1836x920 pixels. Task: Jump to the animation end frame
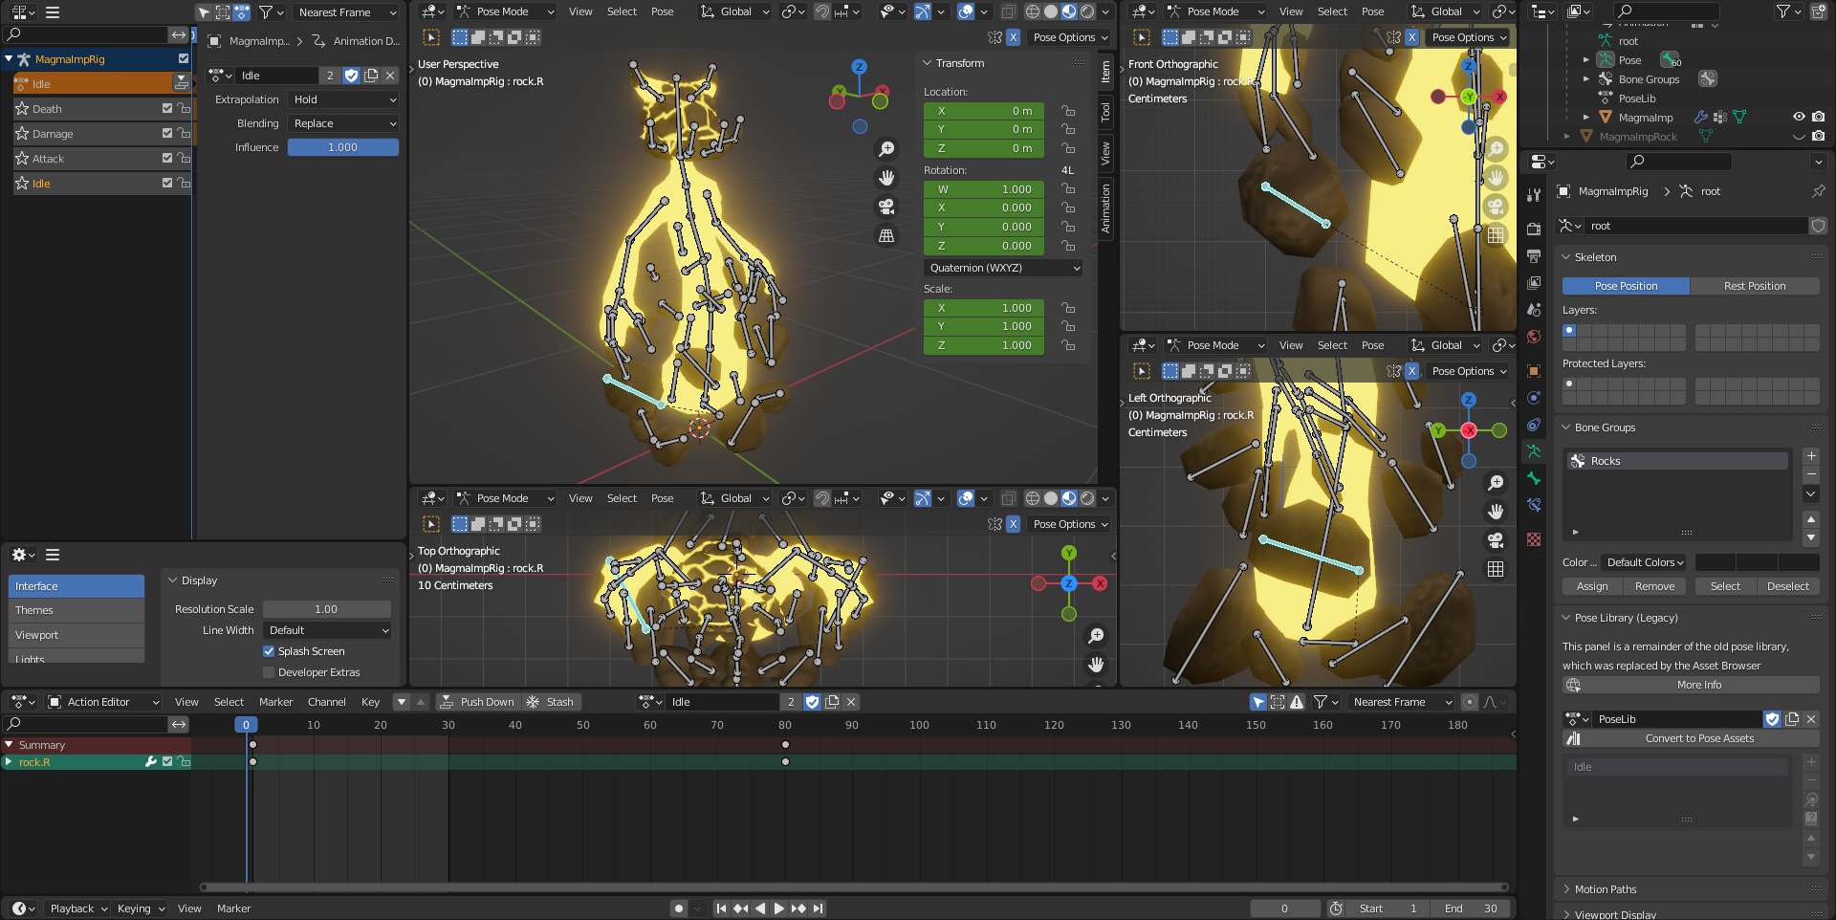[818, 909]
